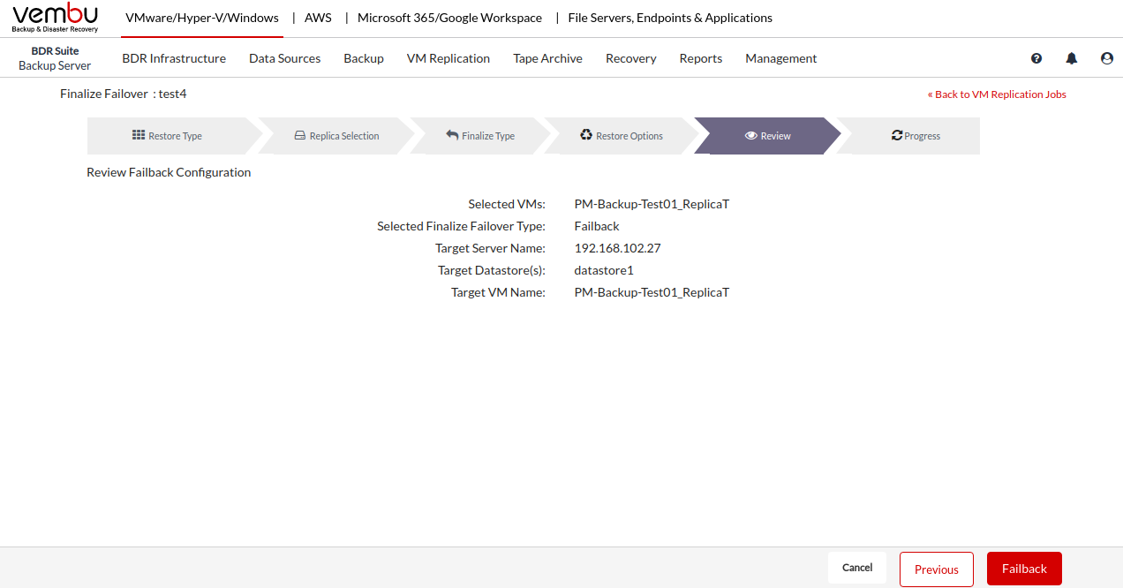The width and height of the screenshot is (1123, 588).
Task: Go to the Restore Options wizard step
Action: 622,136
